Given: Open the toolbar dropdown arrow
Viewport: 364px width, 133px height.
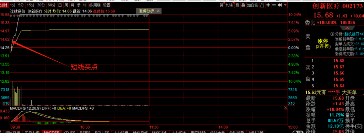Looking at the screenshot, I should [x=285, y=5].
